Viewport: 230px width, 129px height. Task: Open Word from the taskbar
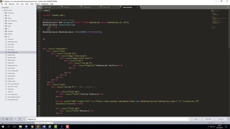[x=44, y=126]
